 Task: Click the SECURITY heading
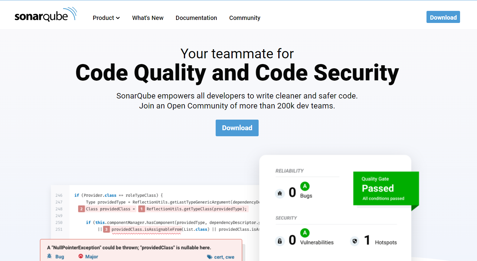click(286, 218)
